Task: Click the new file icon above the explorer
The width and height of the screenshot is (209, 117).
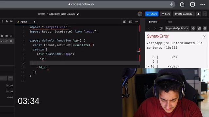Action: pyautogui.click(x=7, y=21)
